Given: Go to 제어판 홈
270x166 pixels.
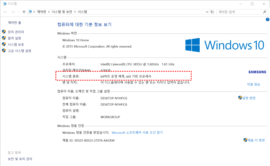Looking at the screenshot, I should pyautogui.click(x=15, y=23).
